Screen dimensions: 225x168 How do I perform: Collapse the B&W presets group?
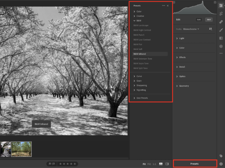tap(137, 21)
